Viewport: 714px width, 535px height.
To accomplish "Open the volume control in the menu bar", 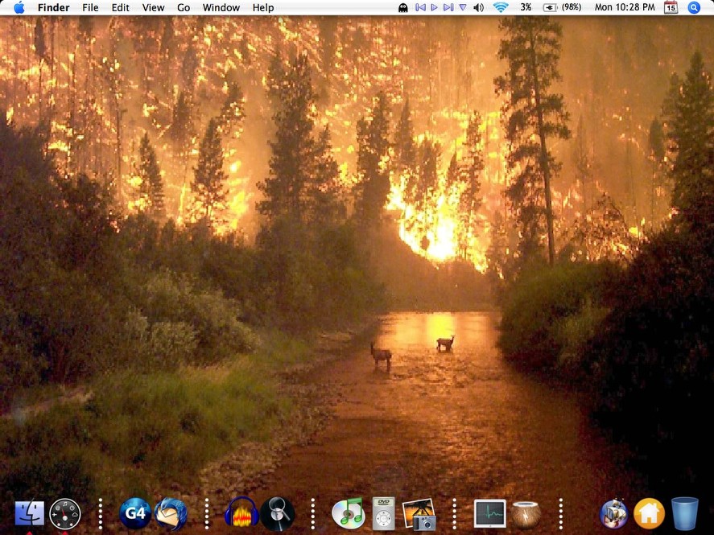I will pos(479,8).
